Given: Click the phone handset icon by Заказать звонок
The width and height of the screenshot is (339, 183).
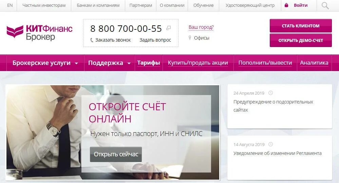Looking at the screenshot, I should point(92,40).
